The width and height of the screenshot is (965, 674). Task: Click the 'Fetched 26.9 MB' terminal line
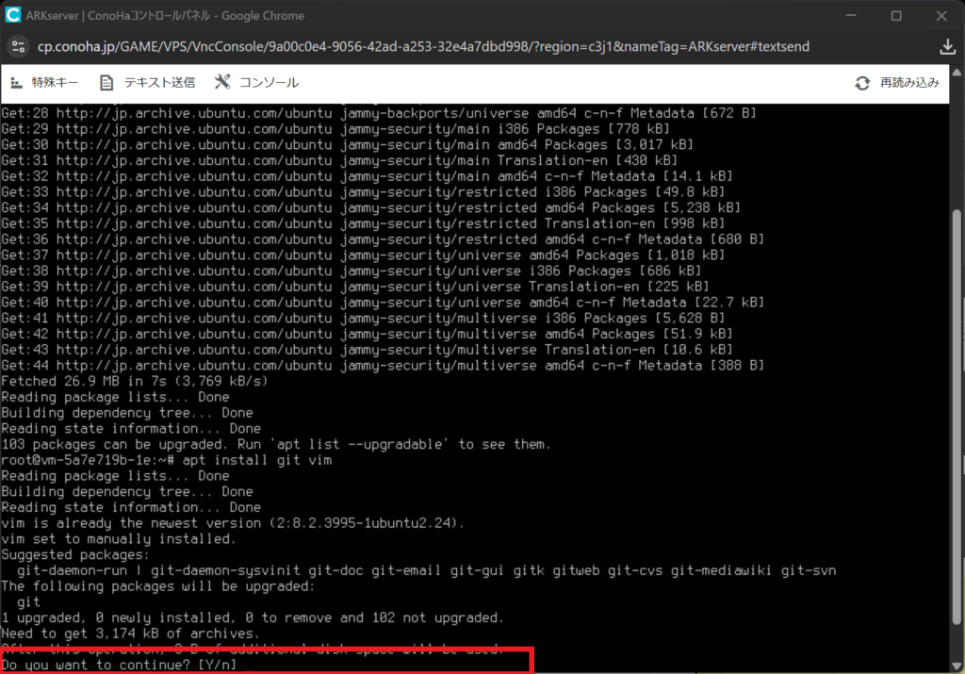click(135, 381)
